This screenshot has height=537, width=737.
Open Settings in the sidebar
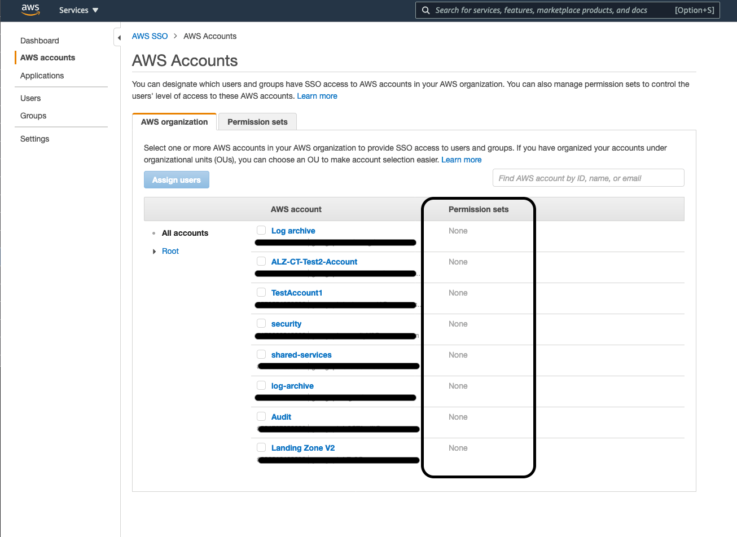pyautogui.click(x=34, y=139)
